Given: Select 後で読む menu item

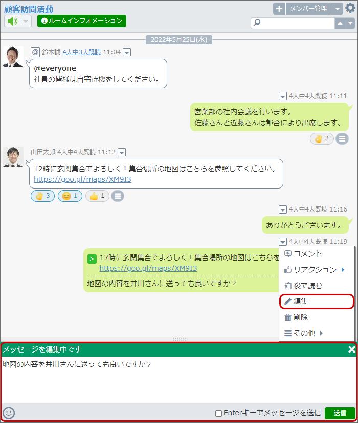Looking at the screenshot, I should click(317, 286).
